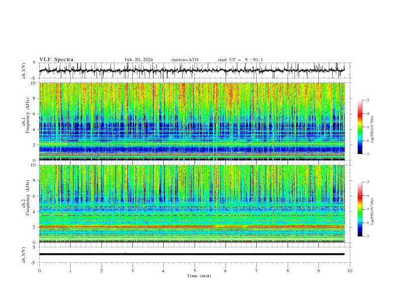Screen dimensions: 394x304
Task: Click the 'station=ATH' label
Action: (x=185, y=60)
